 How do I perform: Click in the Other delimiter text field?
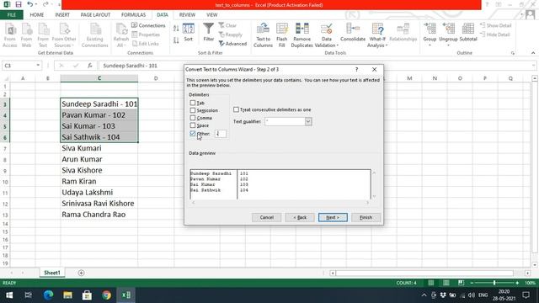tap(221, 134)
